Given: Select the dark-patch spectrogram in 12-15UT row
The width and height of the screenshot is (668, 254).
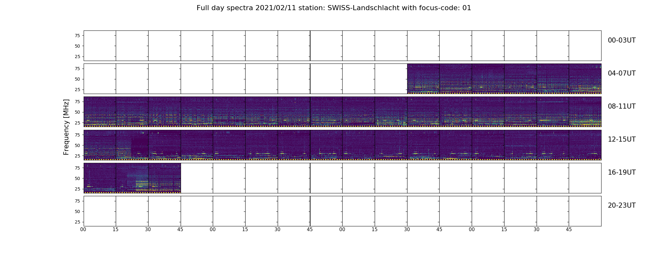Looking at the screenshot, I should pos(132,145).
